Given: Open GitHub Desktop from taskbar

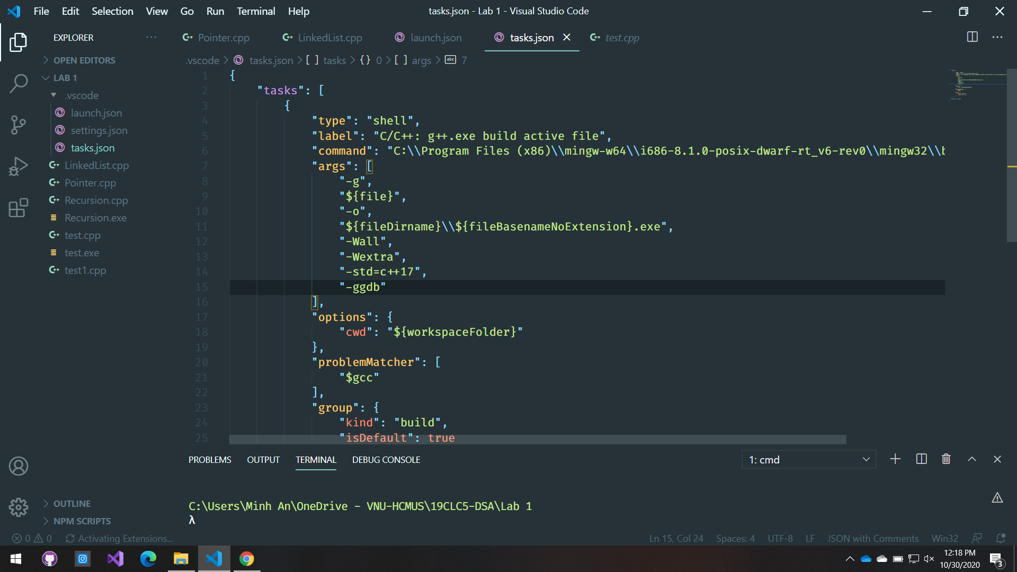Looking at the screenshot, I should coord(49,559).
